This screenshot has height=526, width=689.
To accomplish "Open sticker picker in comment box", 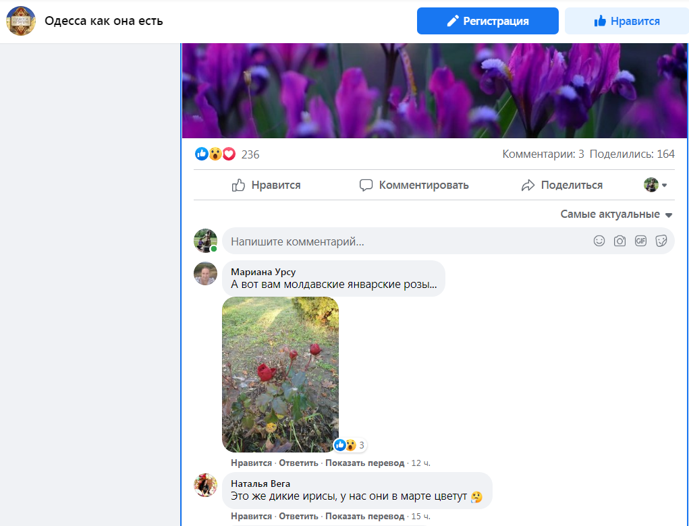I will [x=661, y=241].
